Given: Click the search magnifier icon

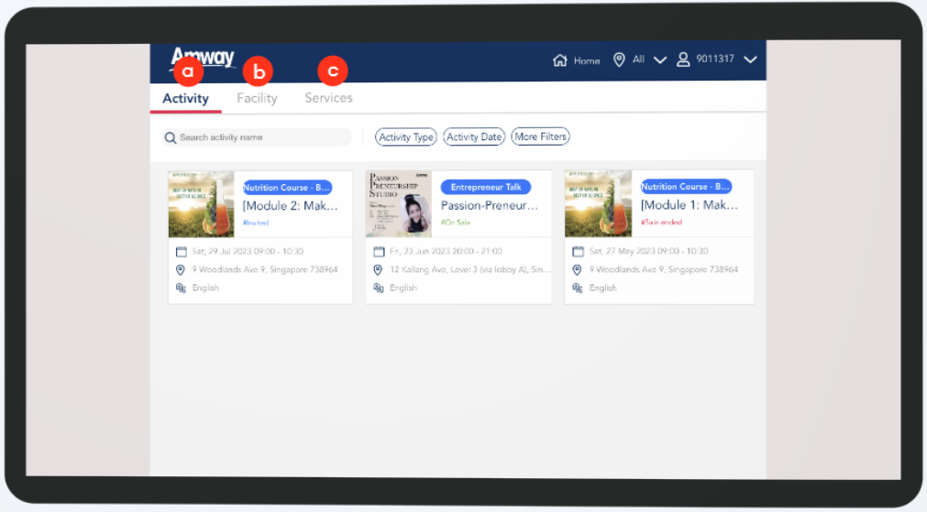Looking at the screenshot, I should click(x=171, y=137).
